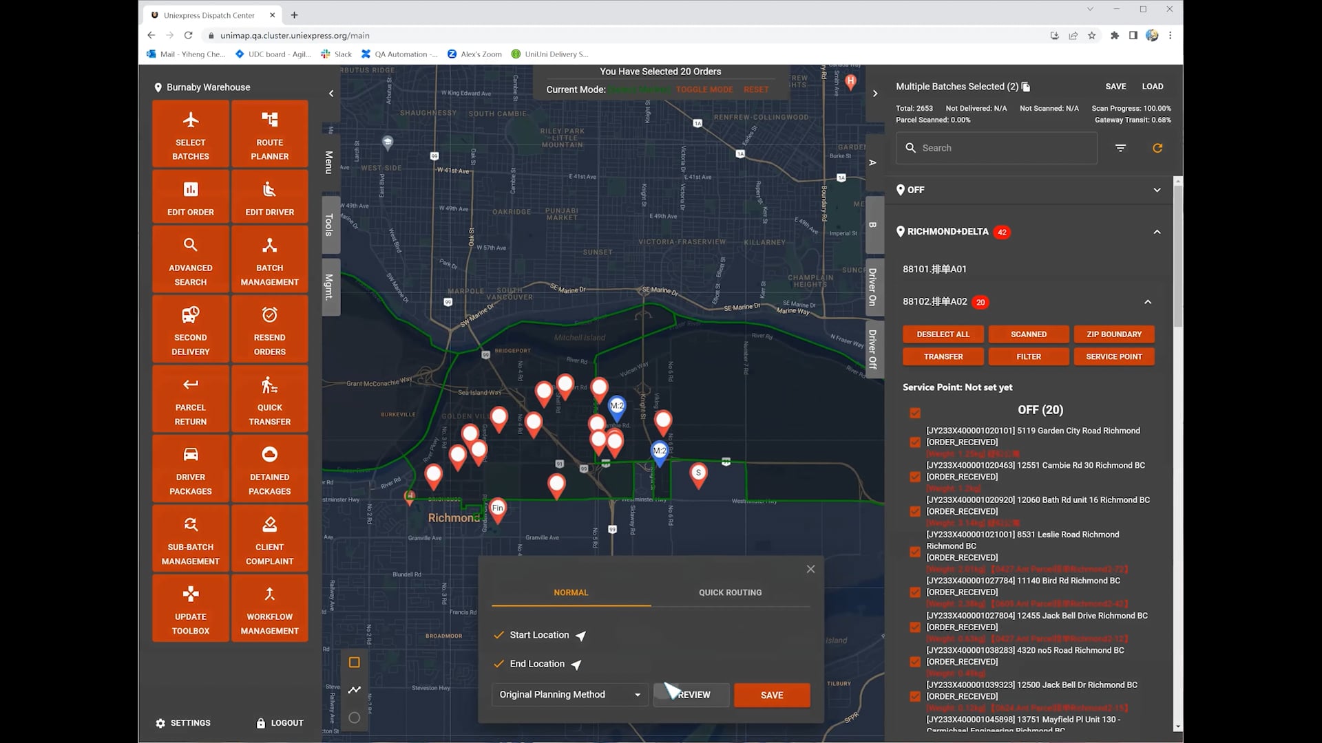1322x743 pixels.
Task: Open Batch Management
Action: [x=269, y=259]
